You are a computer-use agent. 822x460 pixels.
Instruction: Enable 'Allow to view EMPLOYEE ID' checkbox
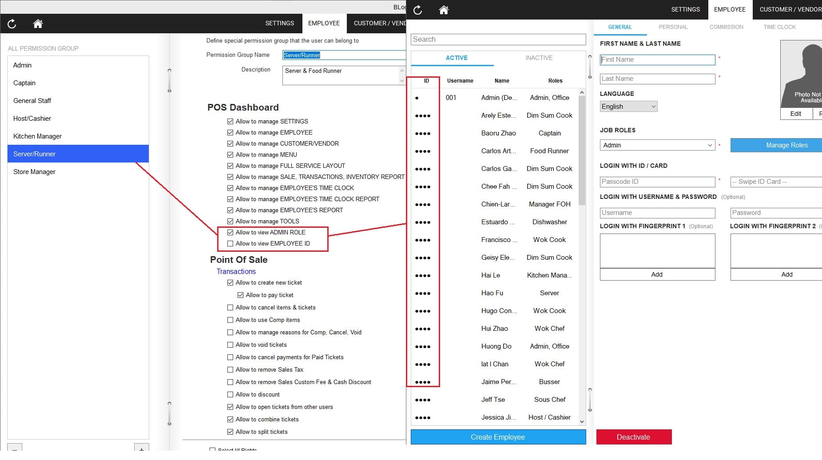(230, 244)
